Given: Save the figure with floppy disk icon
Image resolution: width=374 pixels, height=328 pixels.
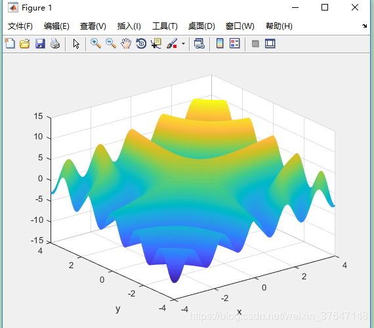Looking at the screenshot, I should pos(40,44).
